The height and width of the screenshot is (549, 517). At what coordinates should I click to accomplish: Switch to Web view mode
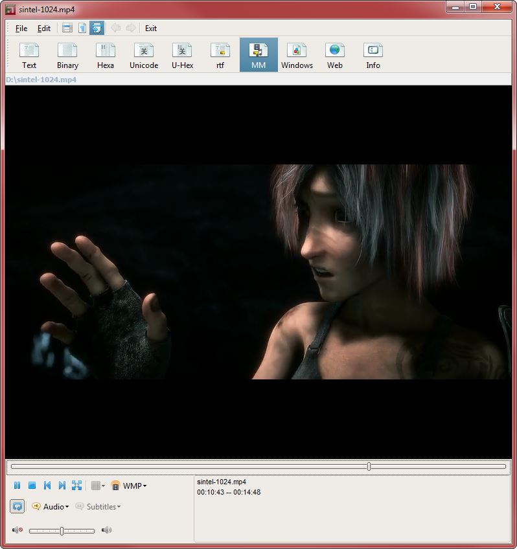click(335, 55)
